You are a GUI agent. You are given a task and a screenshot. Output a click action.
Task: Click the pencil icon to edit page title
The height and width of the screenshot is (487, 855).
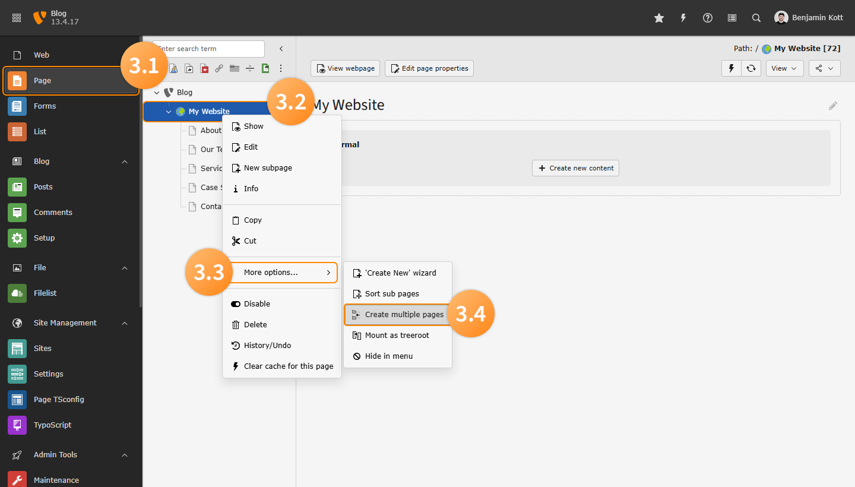[x=833, y=106]
